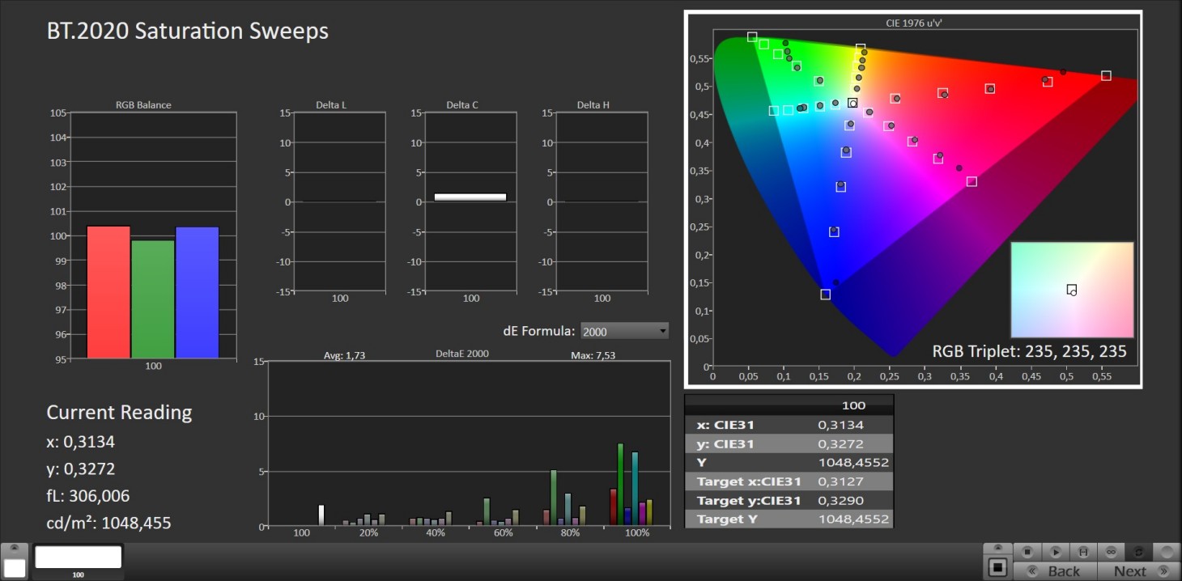The image size is (1182, 581).
Task: Click the 100 column header in the data table
Action: pyautogui.click(x=854, y=405)
